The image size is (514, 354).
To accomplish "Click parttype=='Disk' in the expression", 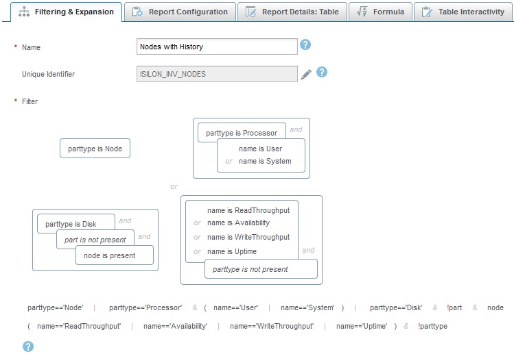I will click(396, 307).
